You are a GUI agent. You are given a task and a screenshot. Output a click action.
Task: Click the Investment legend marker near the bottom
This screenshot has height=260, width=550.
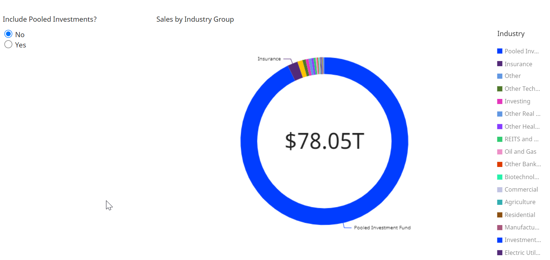pyautogui.click(x=500, y=240)
